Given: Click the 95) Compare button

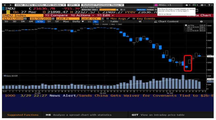Looking at the screenshot, I should [x=57, y=15].
